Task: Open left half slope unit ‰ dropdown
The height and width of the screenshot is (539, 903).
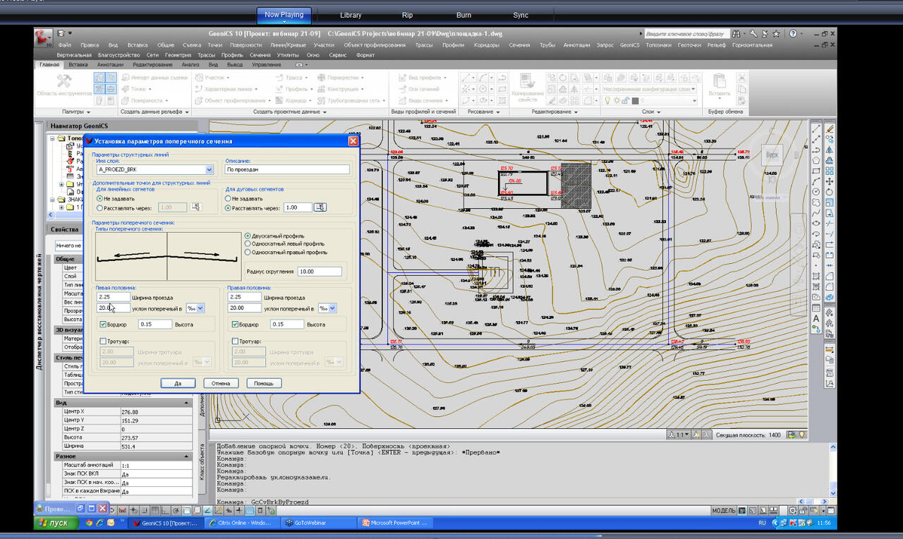Action: (200, 308)
